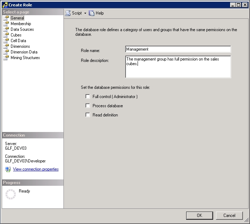Open the Membership page
250x224 pixels.
pos(21,24)
